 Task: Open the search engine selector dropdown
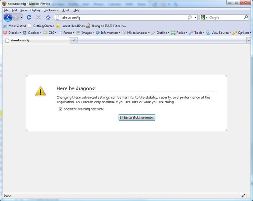click(x=204, y=18)
